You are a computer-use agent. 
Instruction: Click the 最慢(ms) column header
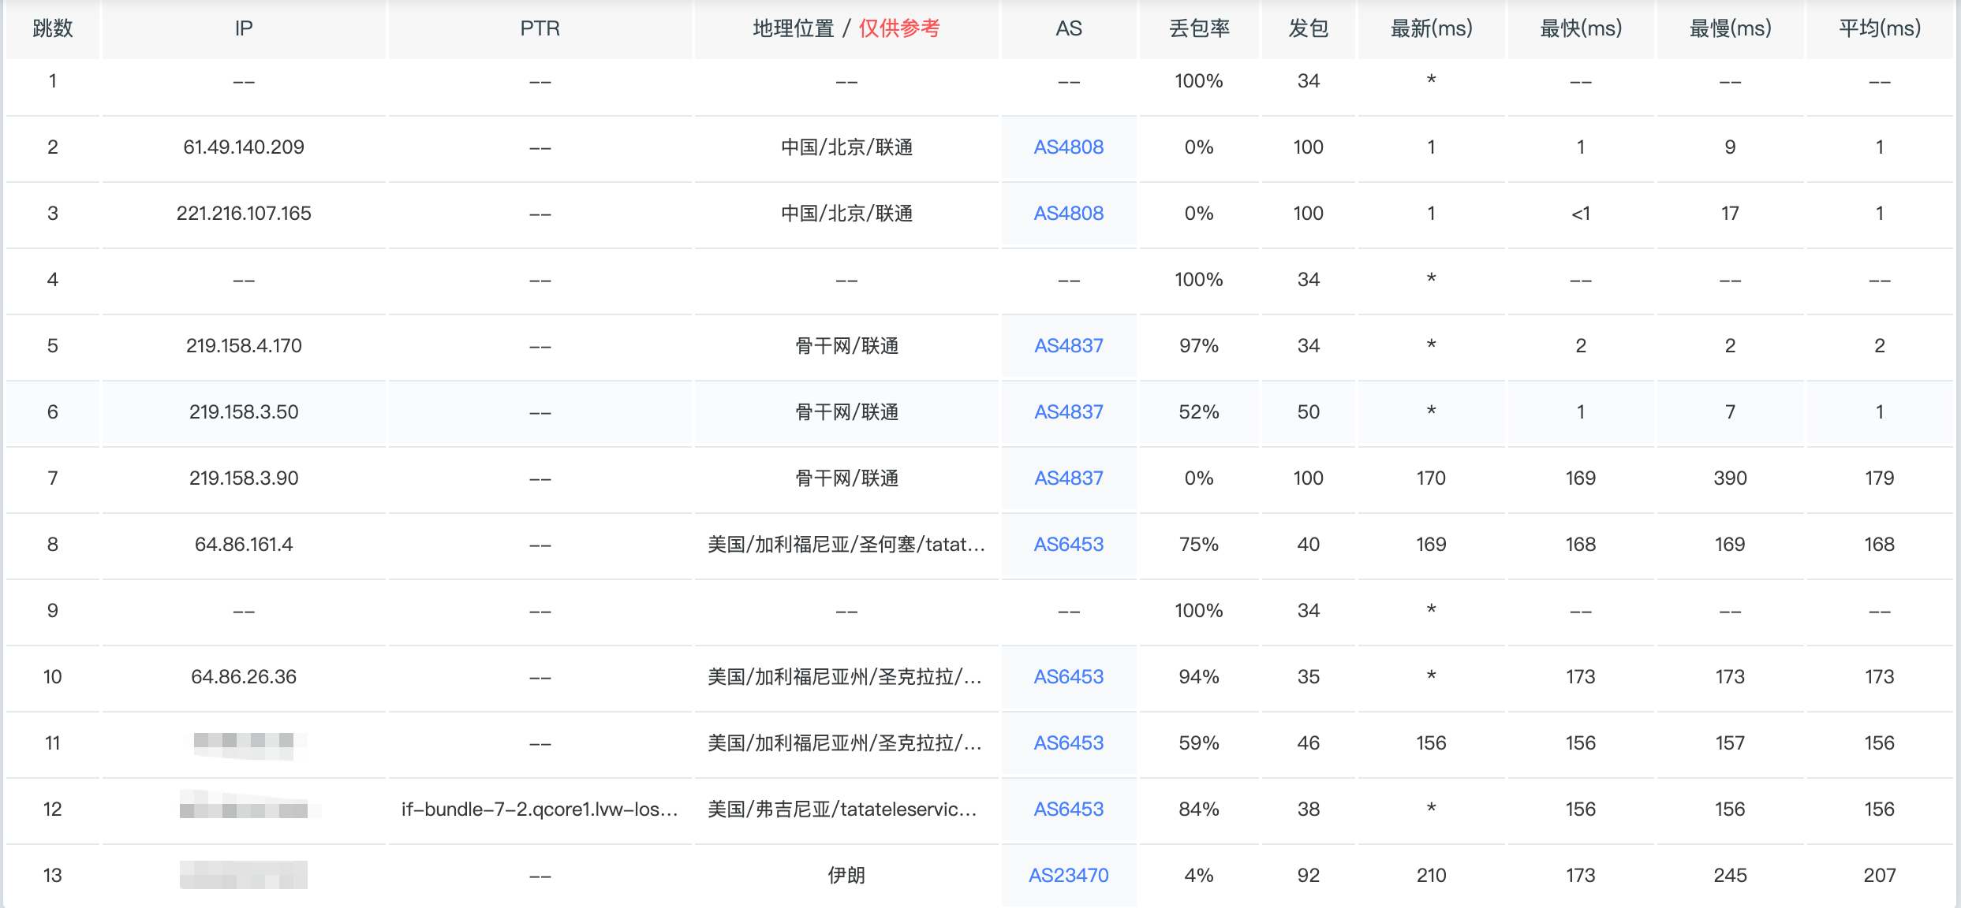[x=1730, y=29]
